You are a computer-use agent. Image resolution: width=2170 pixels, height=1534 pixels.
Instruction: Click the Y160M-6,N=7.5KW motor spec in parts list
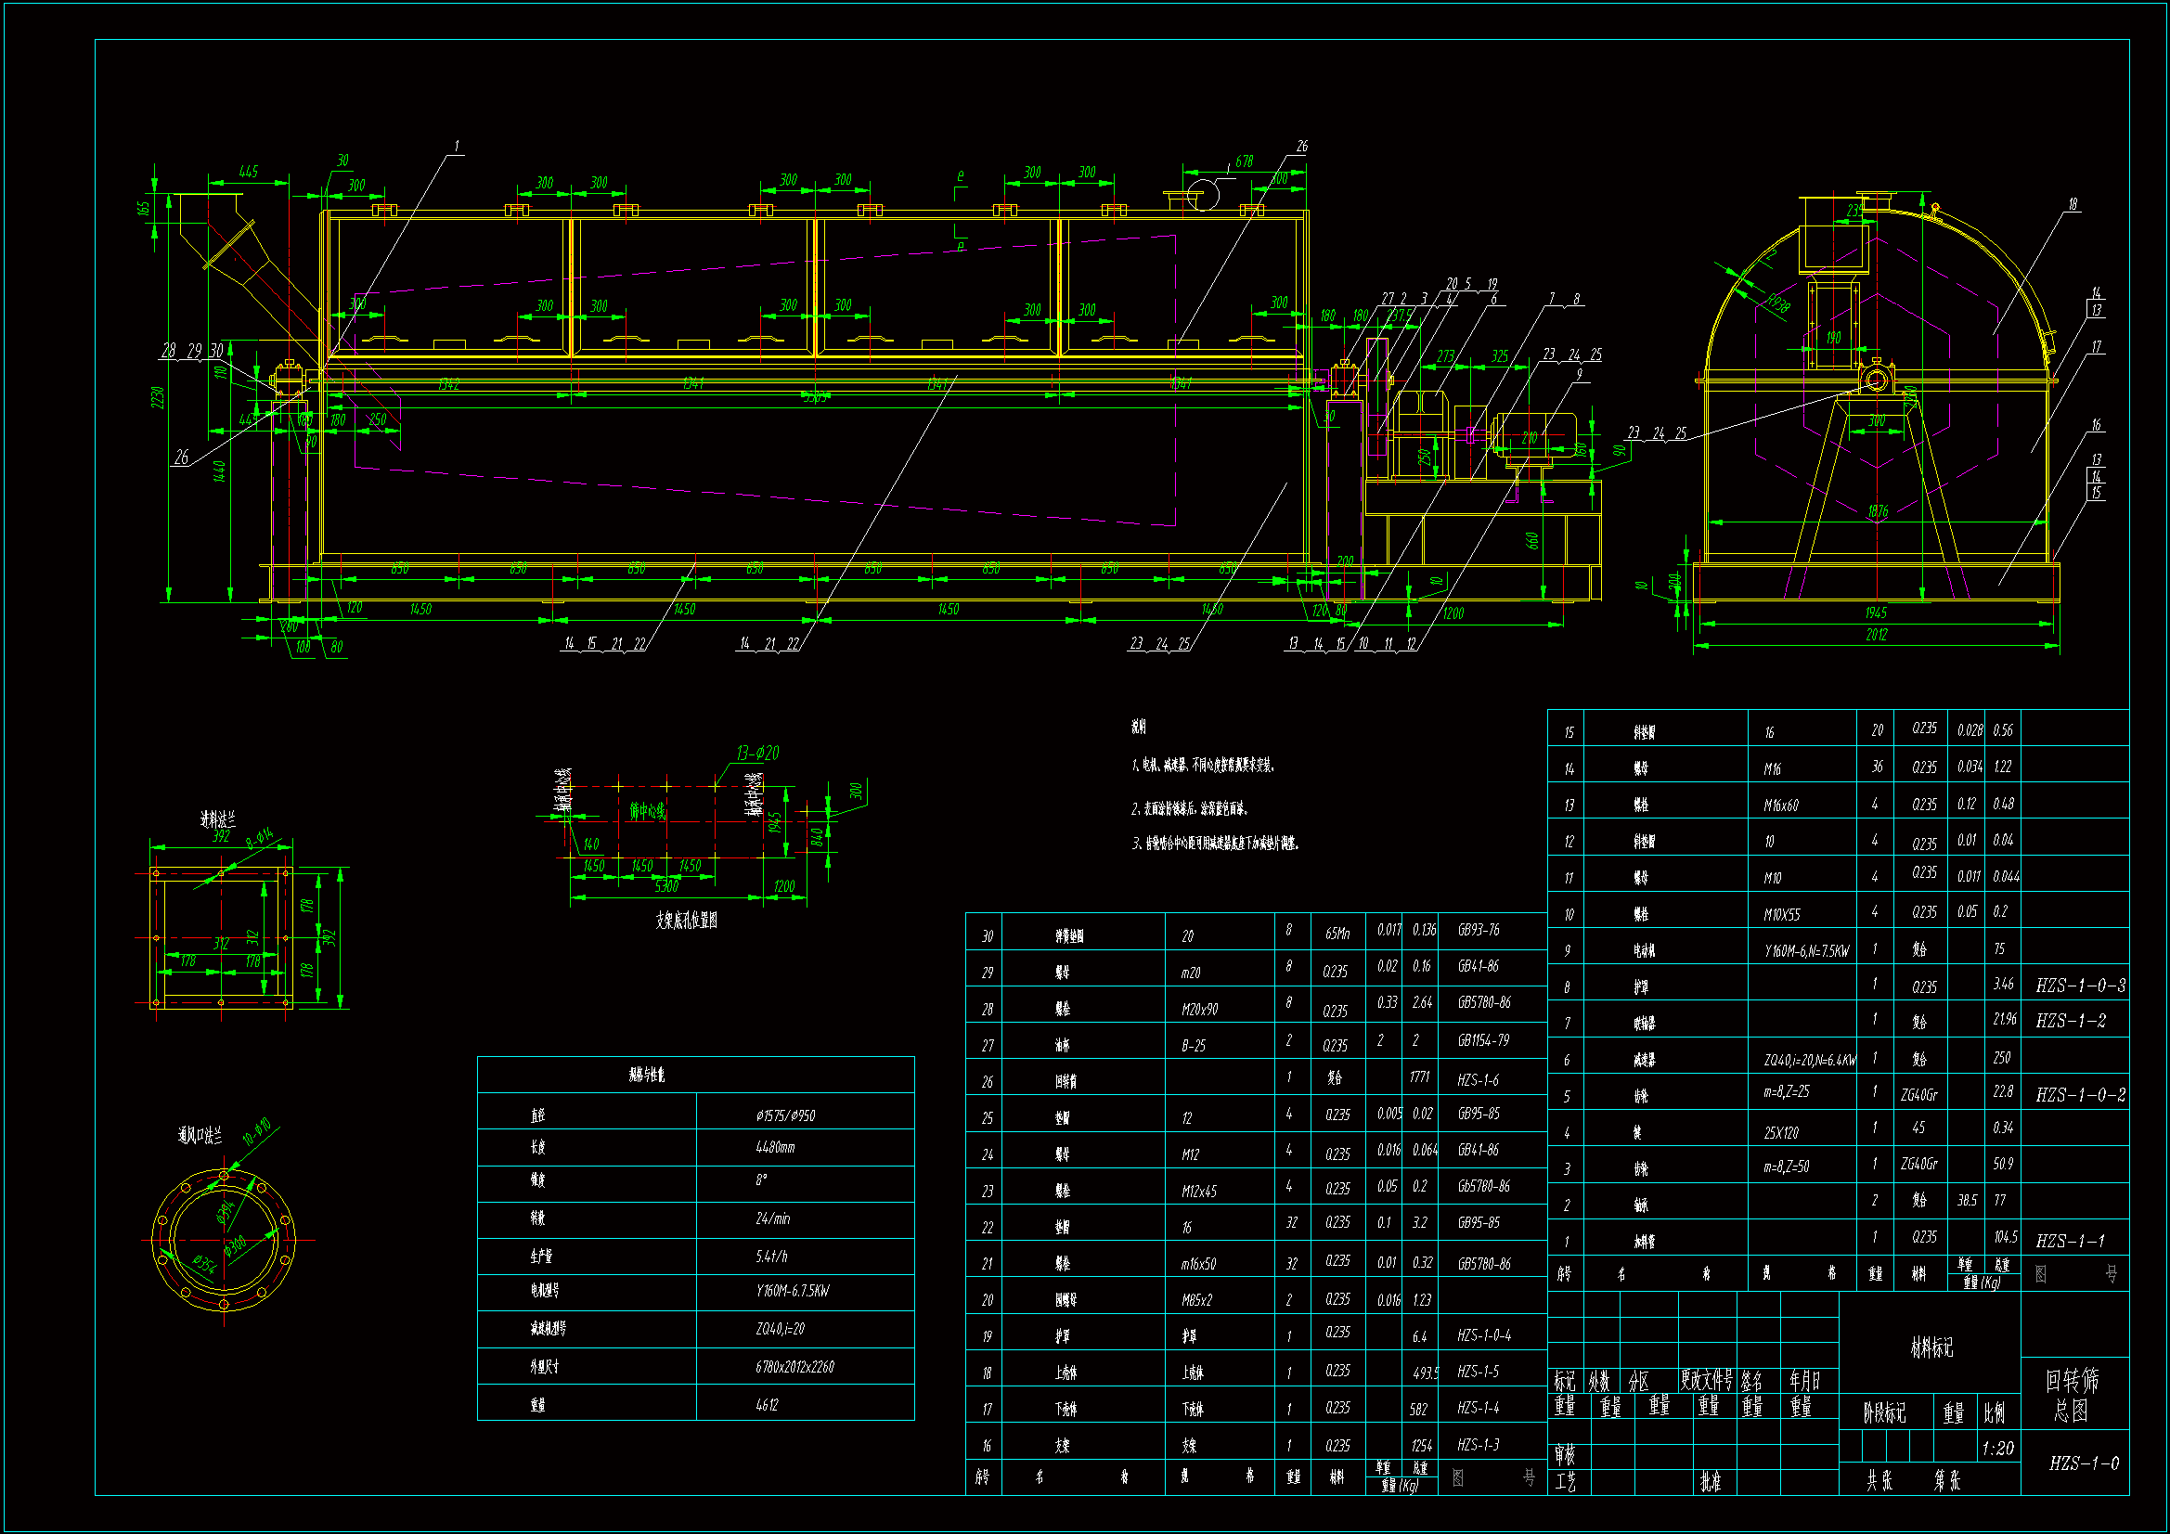[1806, 951]
